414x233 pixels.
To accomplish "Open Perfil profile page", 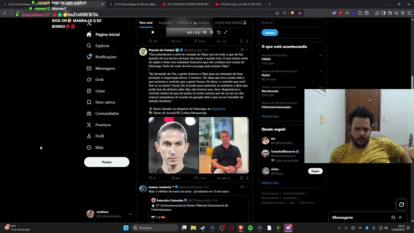I will click(95, 136).
